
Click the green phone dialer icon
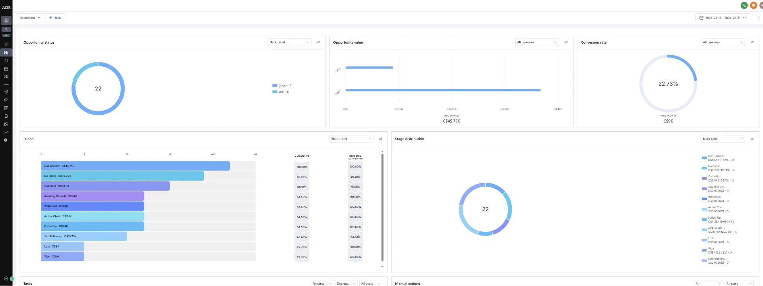744,5
